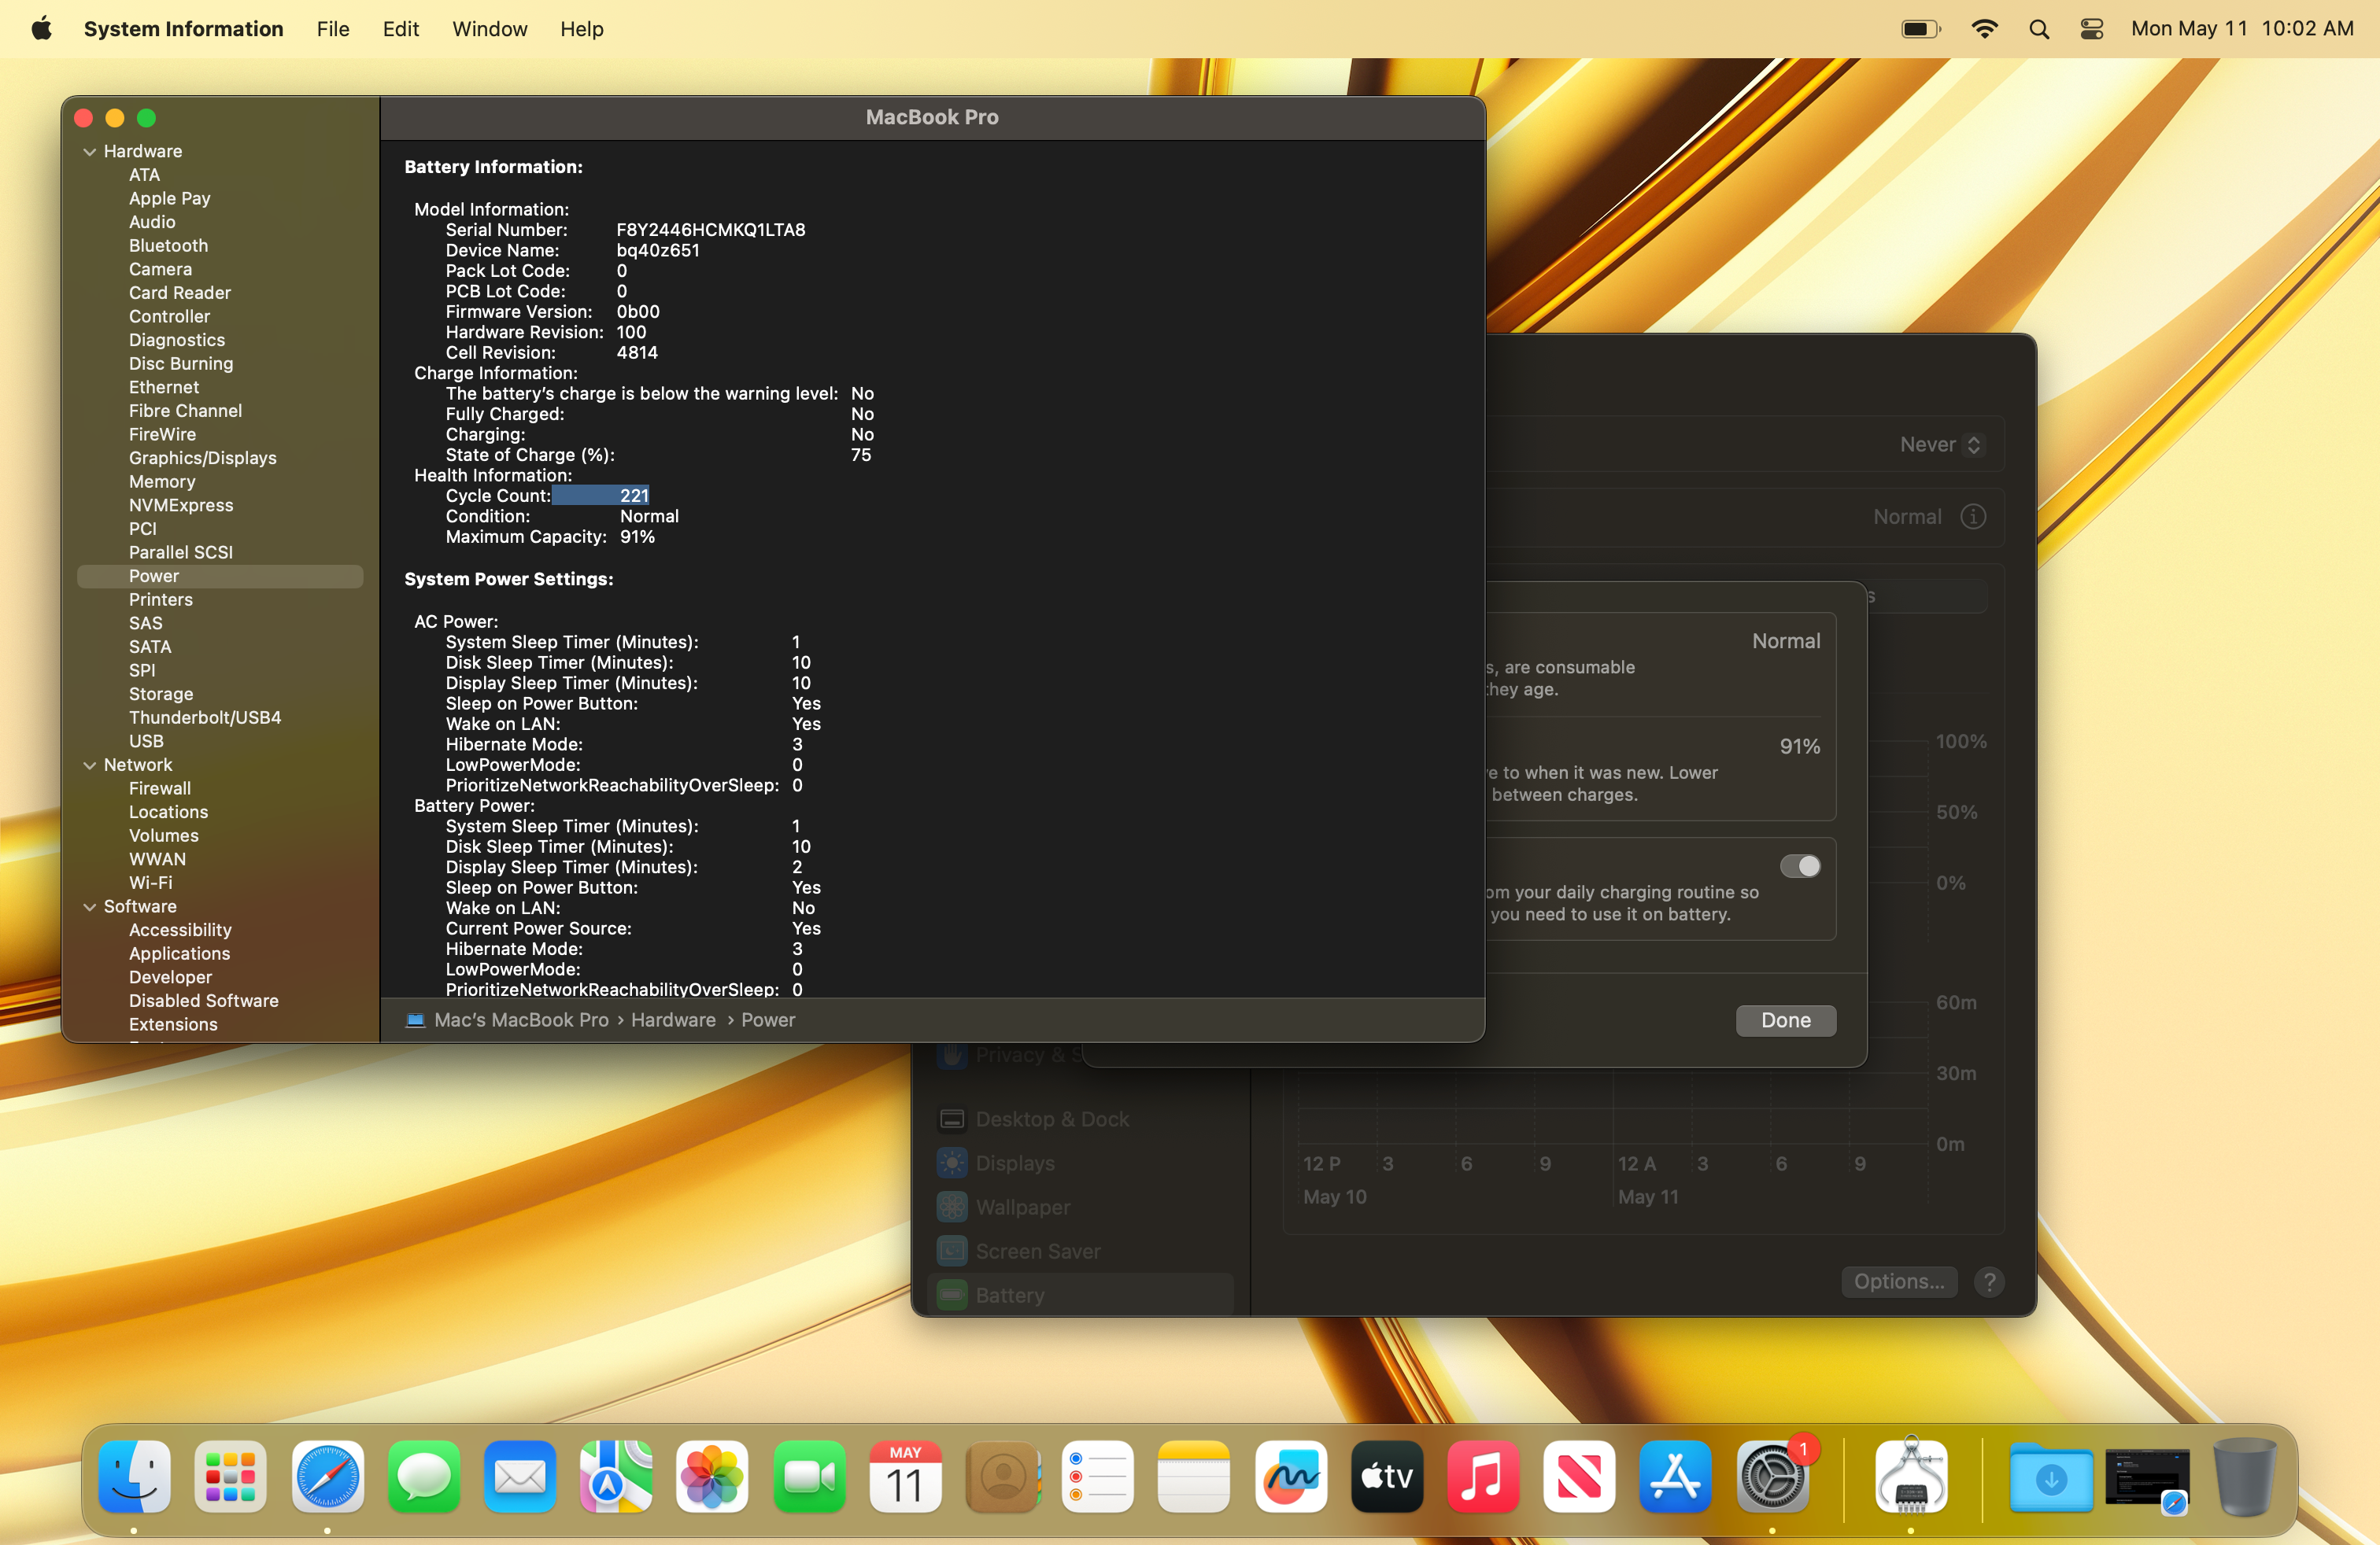Click Power in the path bar
2380x1545 pixels.
coord(768,1020)
